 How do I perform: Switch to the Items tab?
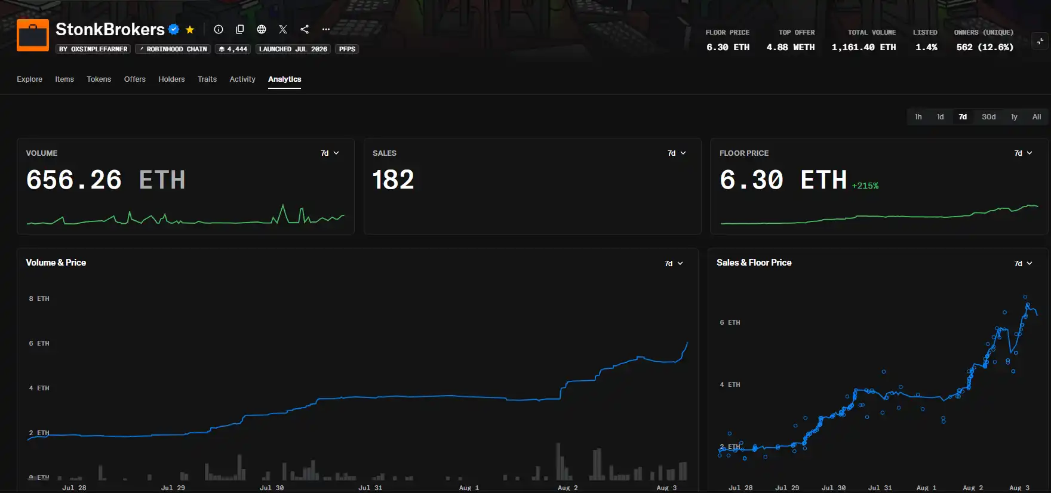(x=64, y=79)
